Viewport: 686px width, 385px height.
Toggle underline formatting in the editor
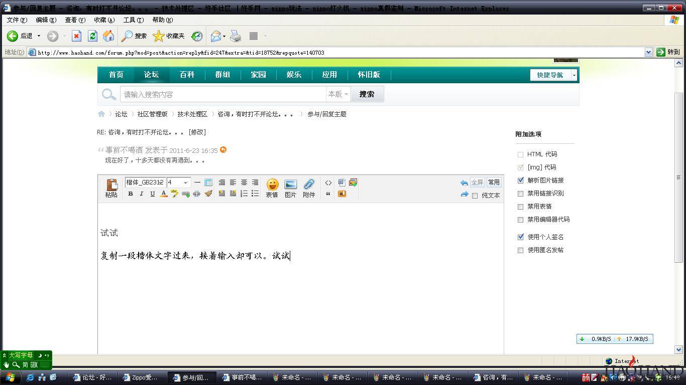tap(153, 194)
